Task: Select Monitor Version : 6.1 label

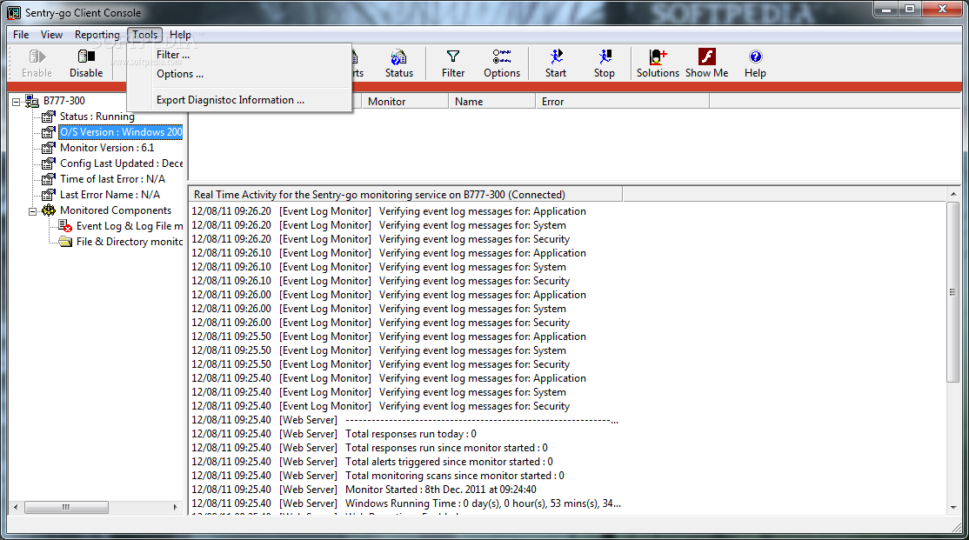Action: (x=107, y=148)
